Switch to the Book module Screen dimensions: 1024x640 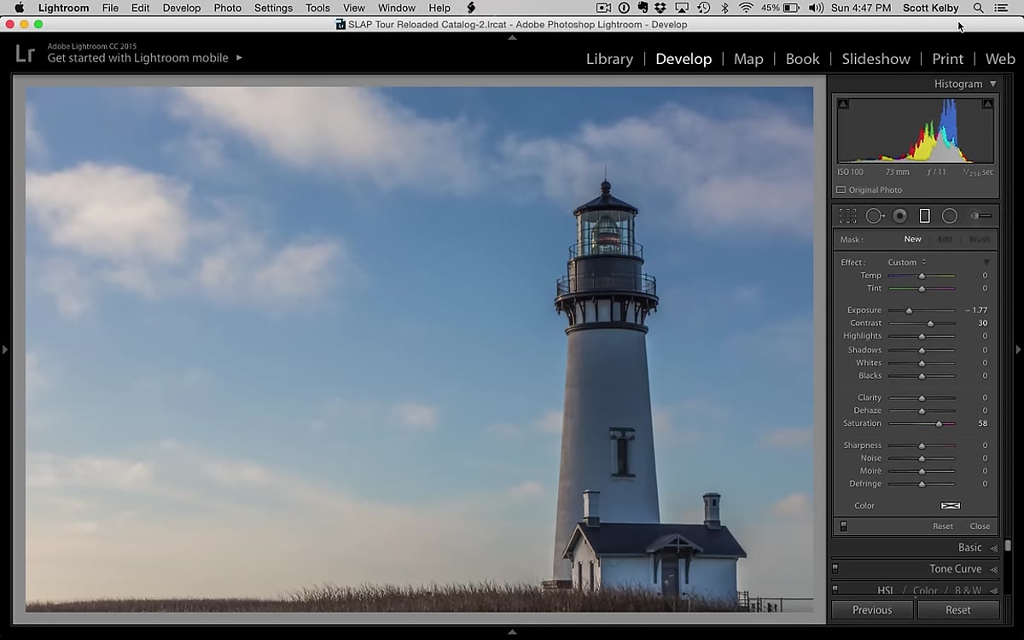coord(802,59)
